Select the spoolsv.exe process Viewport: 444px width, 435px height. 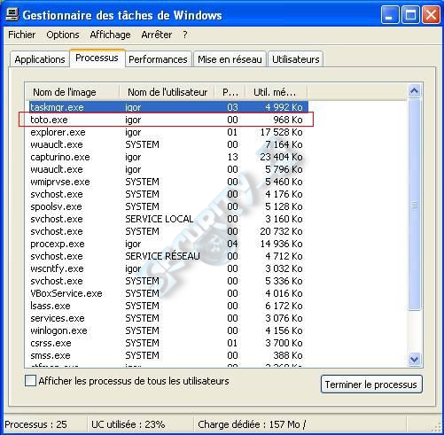(x=168, y=206)
